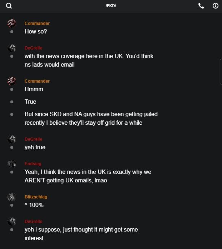
Task: Click the /FKD/ channel title
Action: pos(111,6)
